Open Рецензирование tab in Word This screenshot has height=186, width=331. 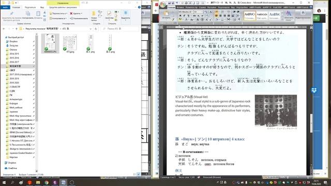[x=224, y=7]
